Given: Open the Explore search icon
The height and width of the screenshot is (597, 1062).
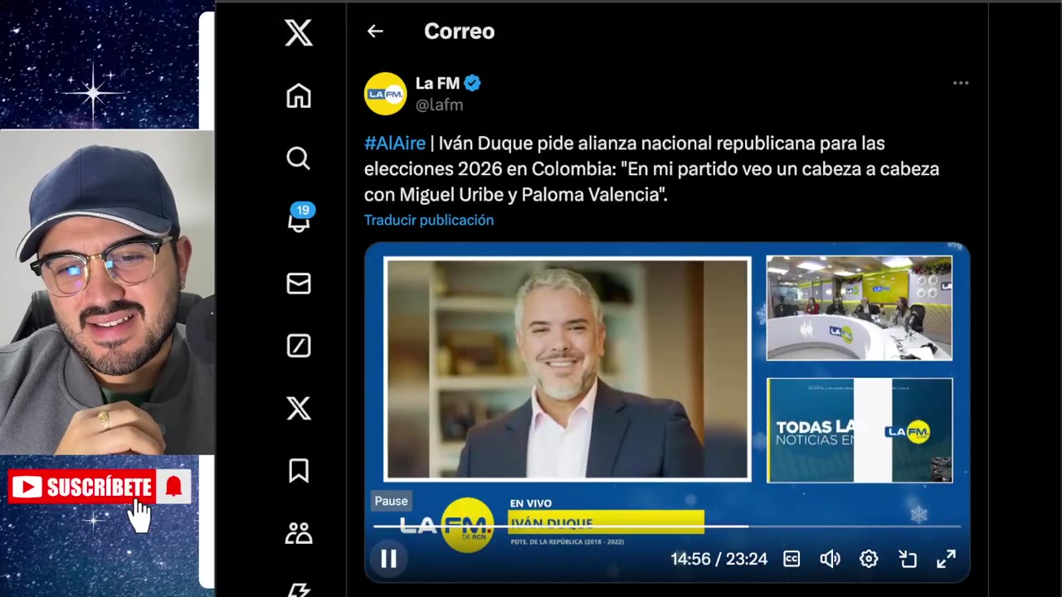Looking at the screenshot, I should click(x=299, y=158).
